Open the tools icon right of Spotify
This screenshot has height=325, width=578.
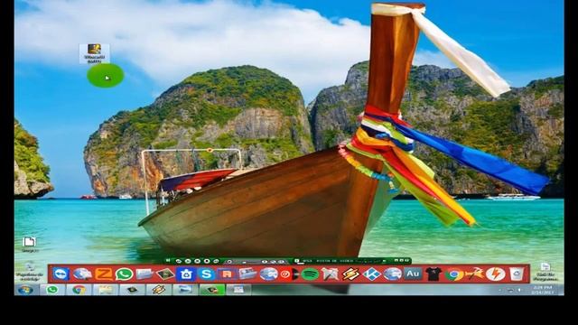tap(330, 274)
